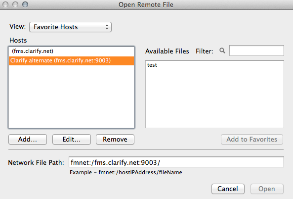Viewport: 293px width, 199px height.
Task: Select the test file in Available Files
Action: point(152,65)
